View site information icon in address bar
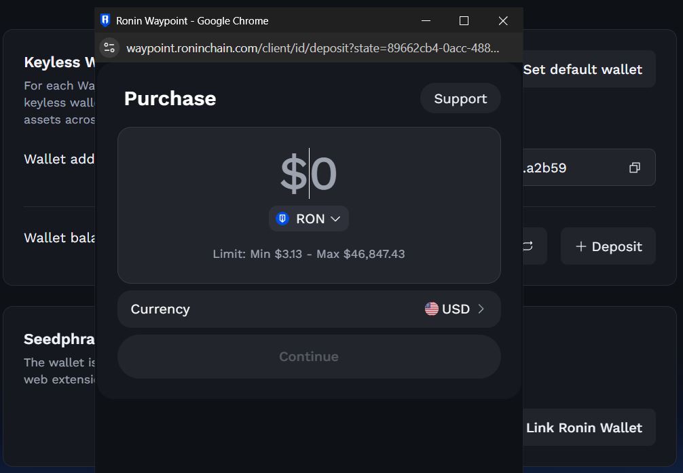Viewport: 683px width, 473px height. click(x=109, y=48)
